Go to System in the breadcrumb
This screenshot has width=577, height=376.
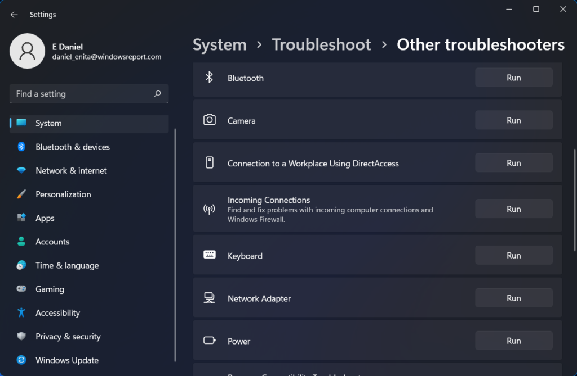[220, 45]
